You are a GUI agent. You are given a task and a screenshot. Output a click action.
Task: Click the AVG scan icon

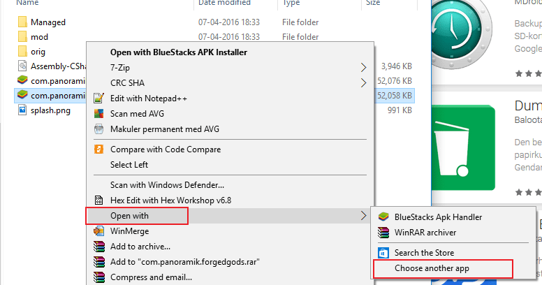tap(98, 114)
